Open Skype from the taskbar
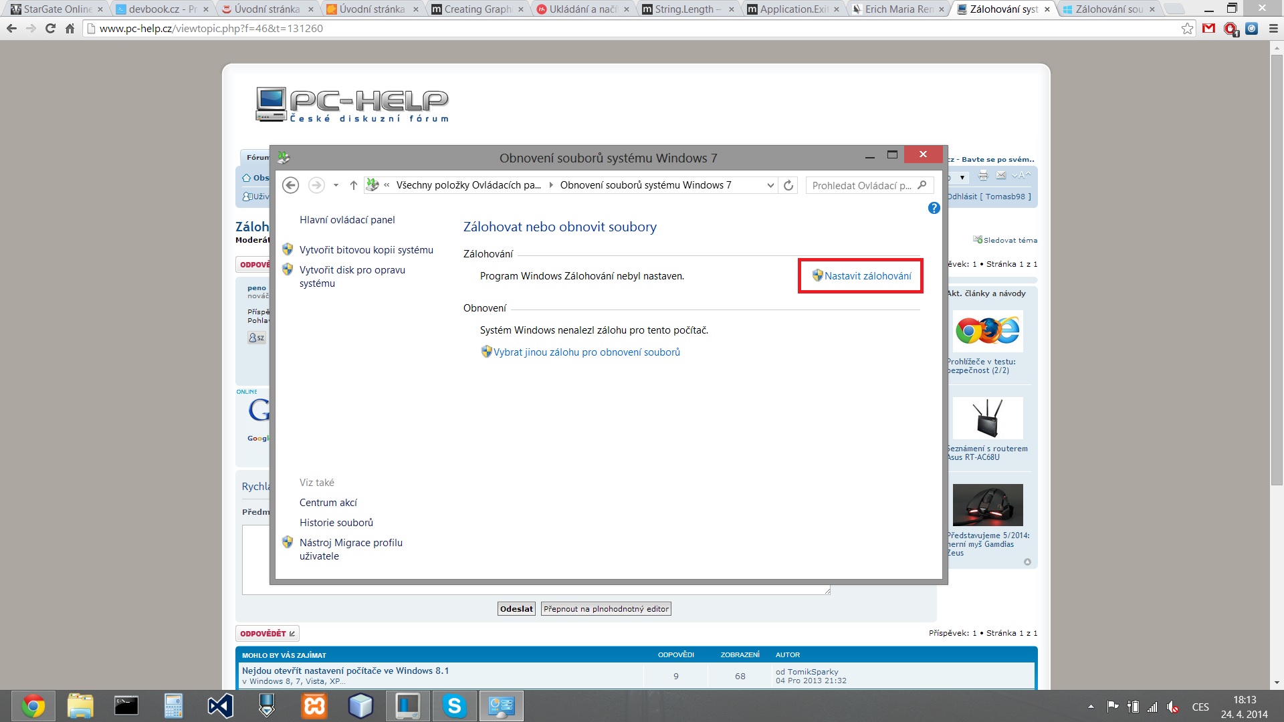 point(454,706)
